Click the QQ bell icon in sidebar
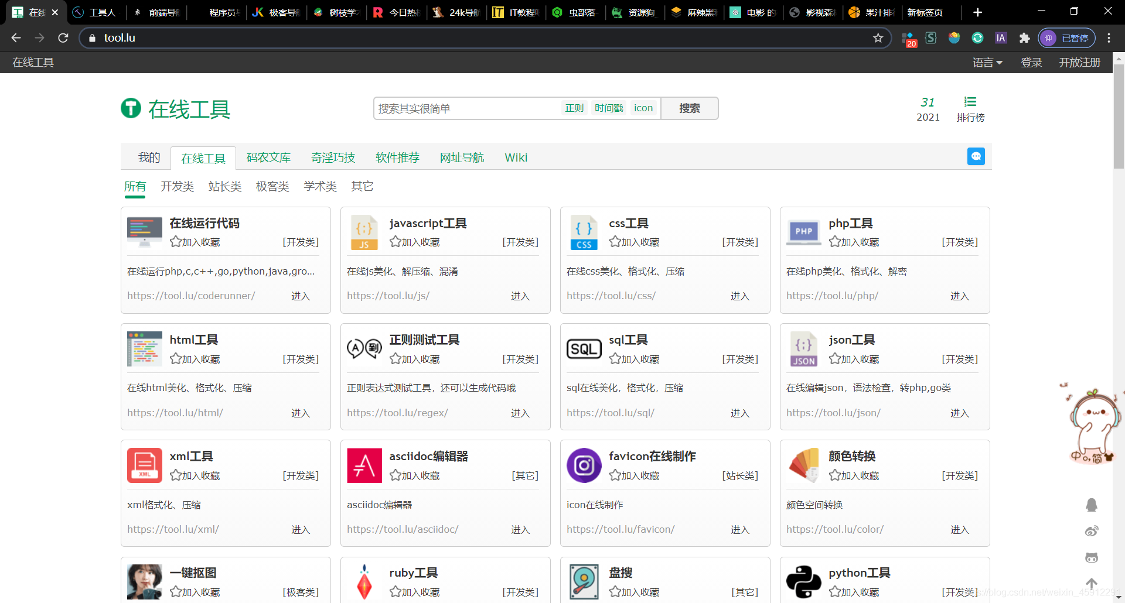 point(1092,505)
